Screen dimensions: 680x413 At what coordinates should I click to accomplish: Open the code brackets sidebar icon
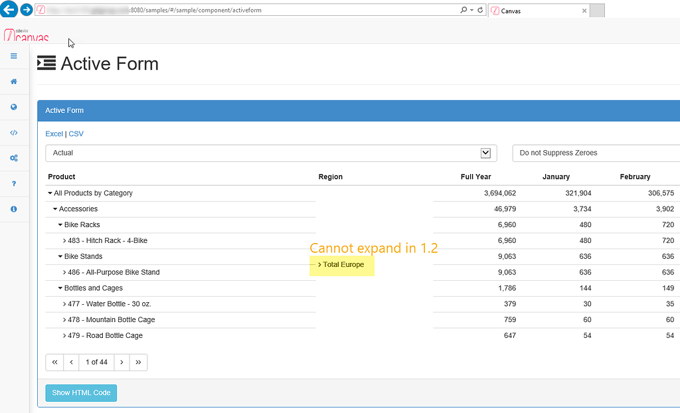tap(13, 133)
